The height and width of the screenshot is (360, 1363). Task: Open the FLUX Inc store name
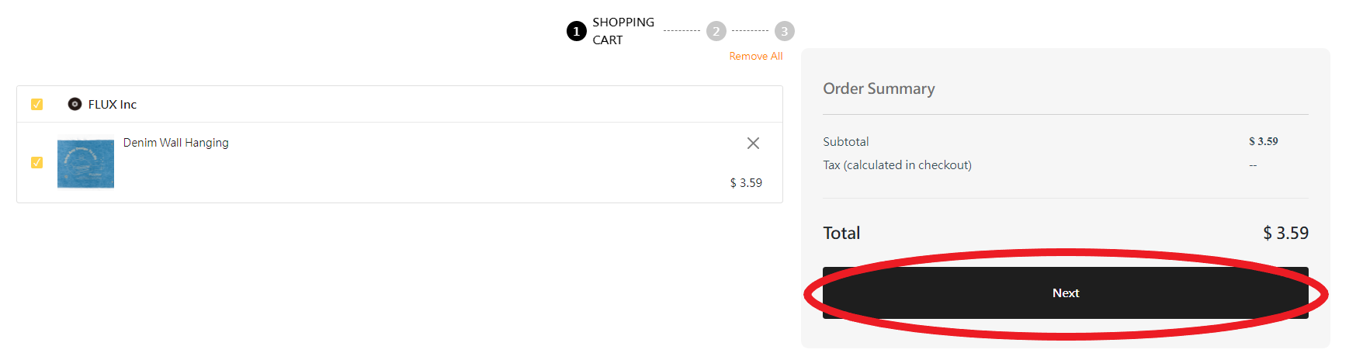tap(113, 105)
